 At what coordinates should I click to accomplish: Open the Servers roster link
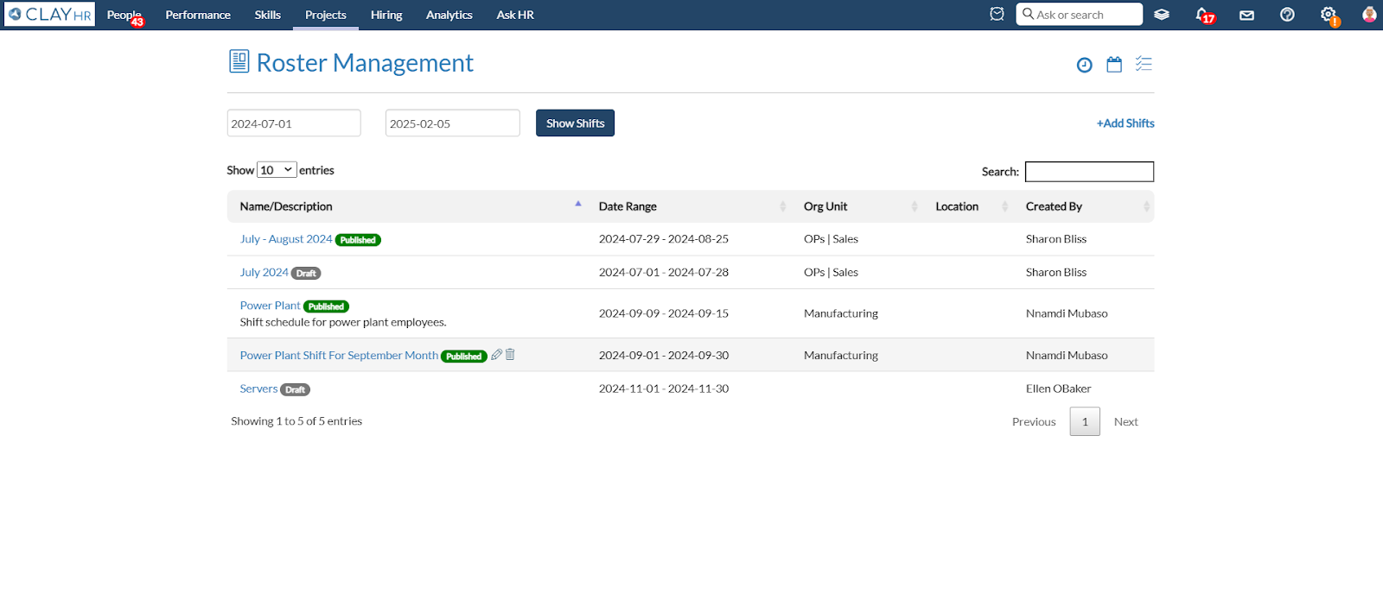[258, 388]
